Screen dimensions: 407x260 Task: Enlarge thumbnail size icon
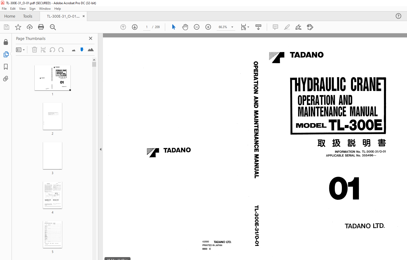click(x=91, y=50)
